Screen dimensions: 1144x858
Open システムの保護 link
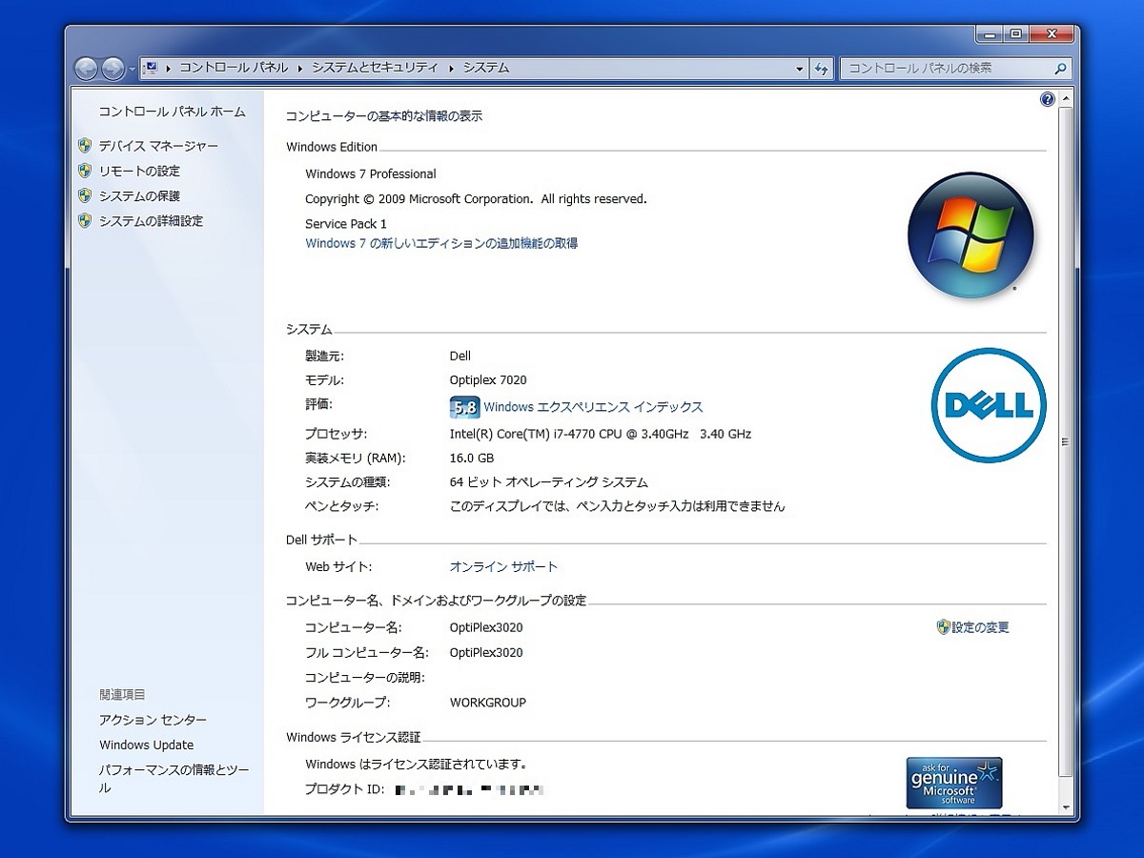[x=139, y=195]
